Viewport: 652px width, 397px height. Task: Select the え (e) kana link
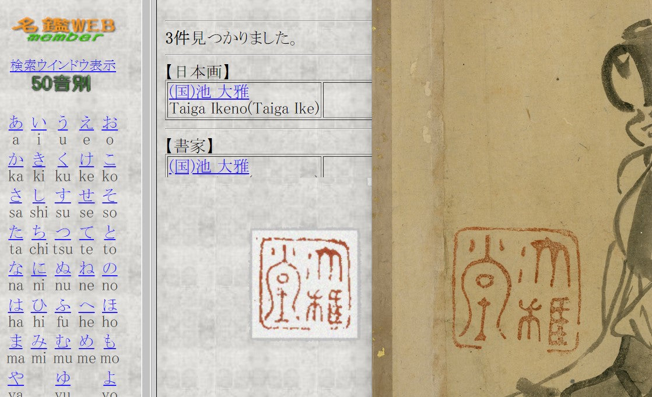(x=86, y=122)
